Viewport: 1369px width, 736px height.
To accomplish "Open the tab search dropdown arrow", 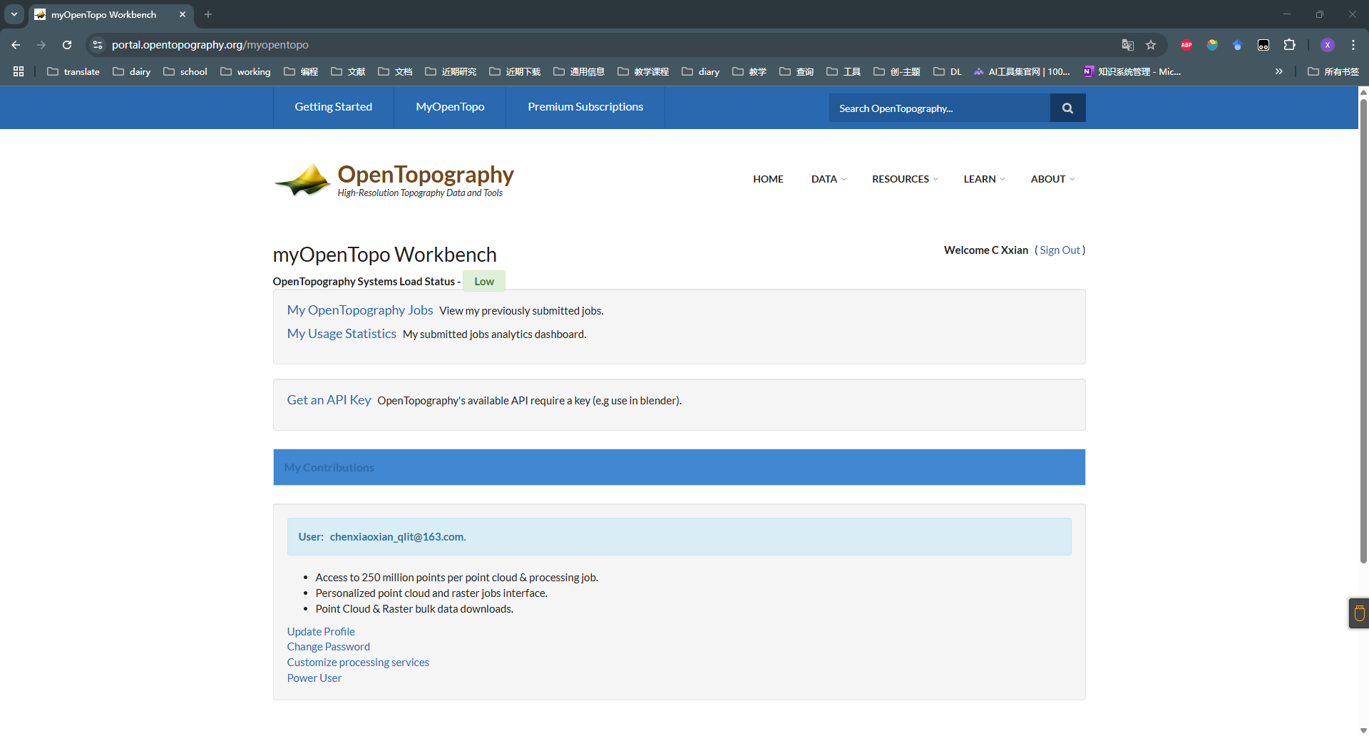I will coord(14,14).
